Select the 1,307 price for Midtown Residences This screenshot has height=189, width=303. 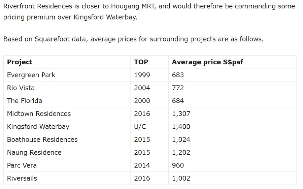click(181, 114)
